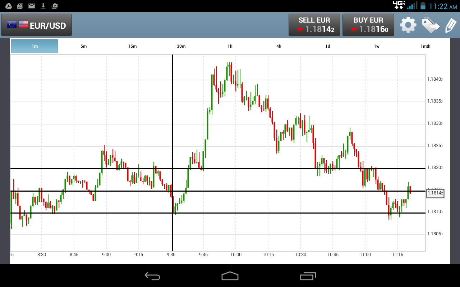Select the 1m timeframe tab
The height and width of the screenshot is (287, 460).
pyautogui.click(x=34, y=46)
